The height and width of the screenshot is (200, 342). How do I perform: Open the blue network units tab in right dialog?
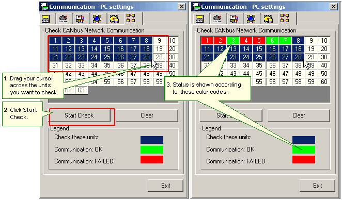point(251,19)
